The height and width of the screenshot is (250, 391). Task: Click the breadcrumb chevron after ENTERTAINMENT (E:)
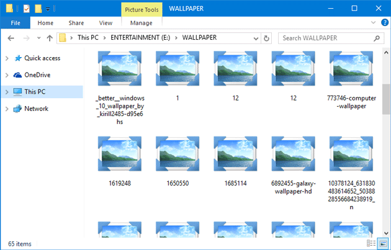click(x=176, y=38)
